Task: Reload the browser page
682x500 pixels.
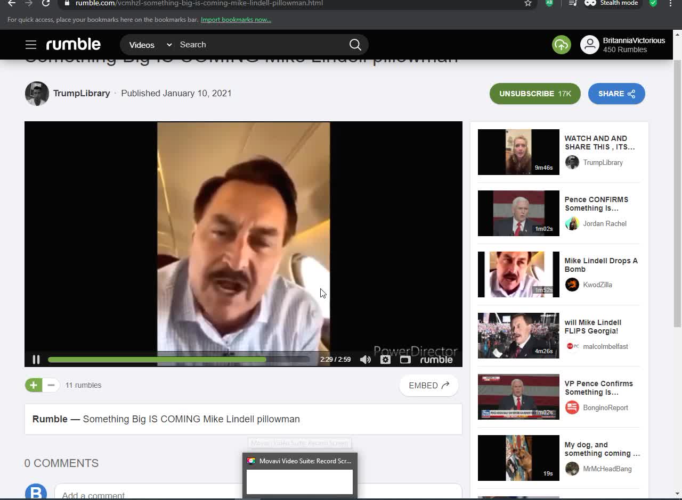Action: click(46, 3)
